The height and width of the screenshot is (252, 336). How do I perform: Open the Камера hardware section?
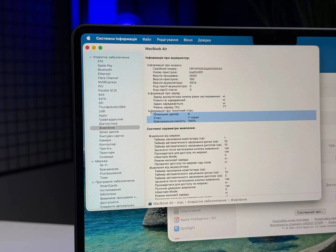tap(105, 140)
